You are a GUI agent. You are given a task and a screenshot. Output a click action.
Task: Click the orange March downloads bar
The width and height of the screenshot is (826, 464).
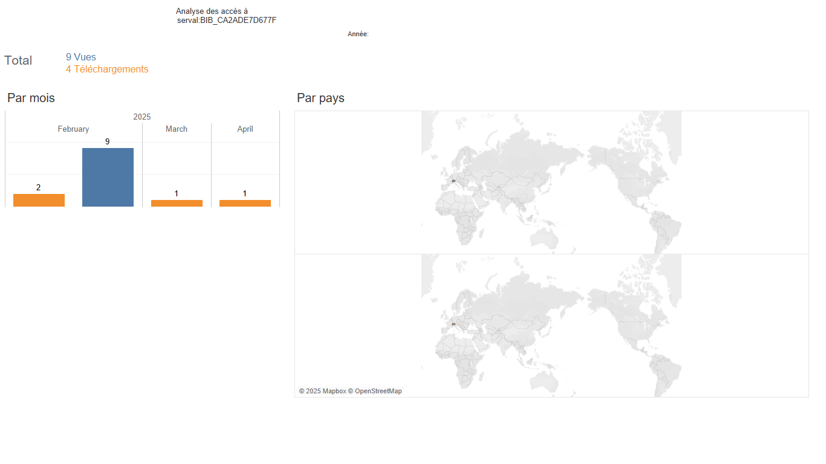[x=177, y=203]
